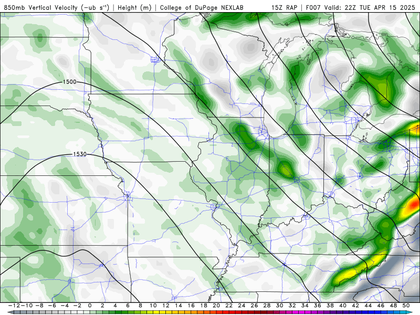Click the "38" value on the color scale

click(x=330, y=306)
